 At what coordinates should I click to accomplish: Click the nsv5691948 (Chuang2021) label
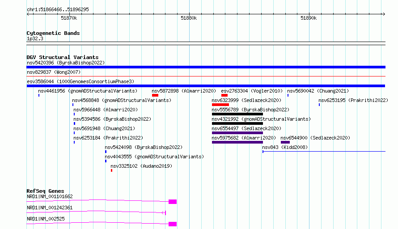(x=104, y=128)
